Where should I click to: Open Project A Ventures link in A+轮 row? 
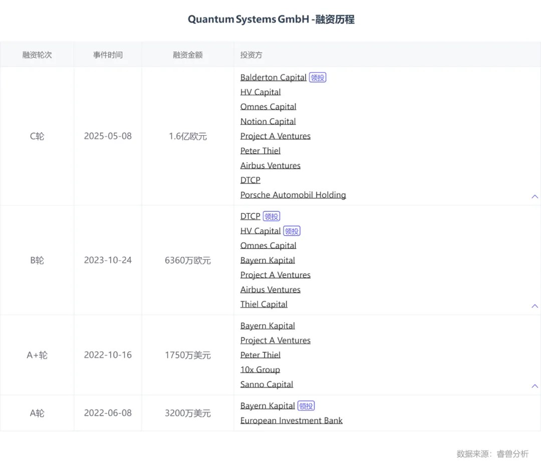[x=276, y=340]
